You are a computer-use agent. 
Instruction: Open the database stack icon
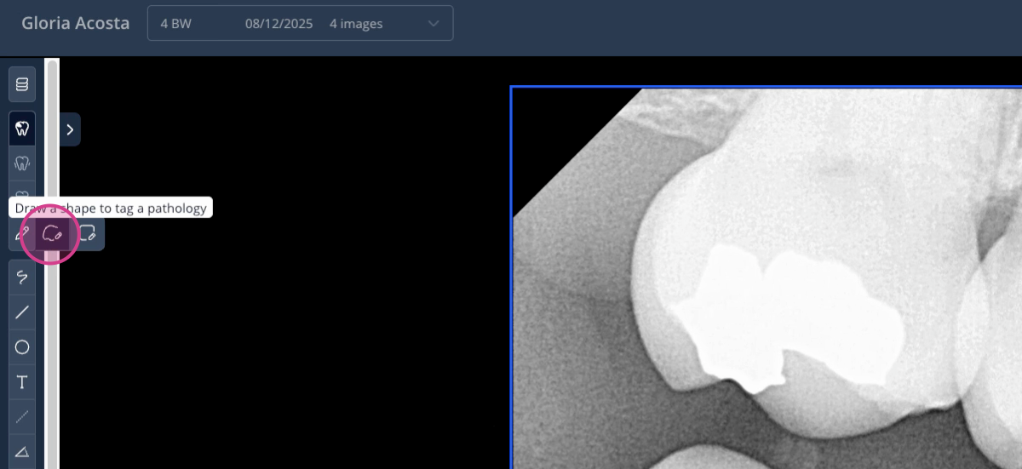click(x=22, y=84)
